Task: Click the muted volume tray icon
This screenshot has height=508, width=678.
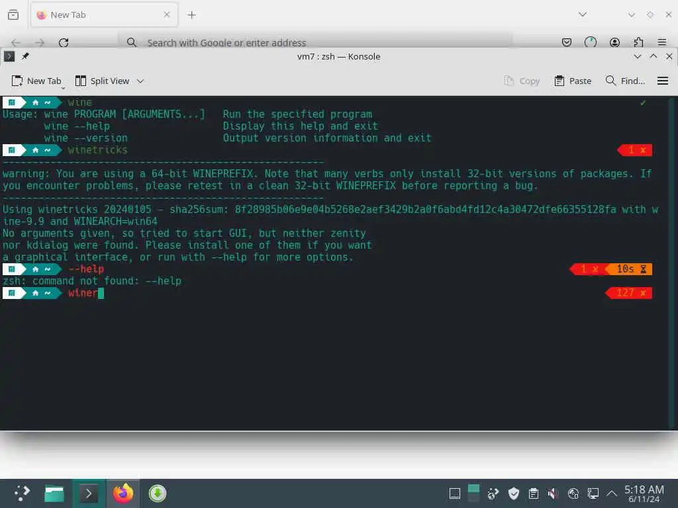Action: coord(553,493)
